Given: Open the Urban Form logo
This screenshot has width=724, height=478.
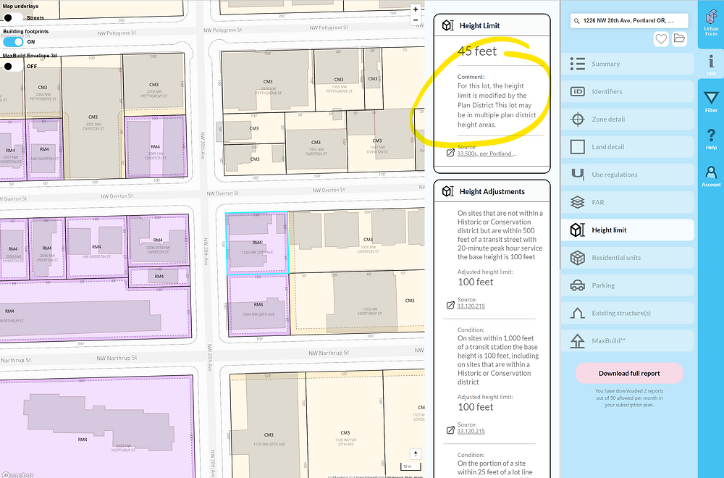Looking at the screenshot, I should (x=711, y=23).
